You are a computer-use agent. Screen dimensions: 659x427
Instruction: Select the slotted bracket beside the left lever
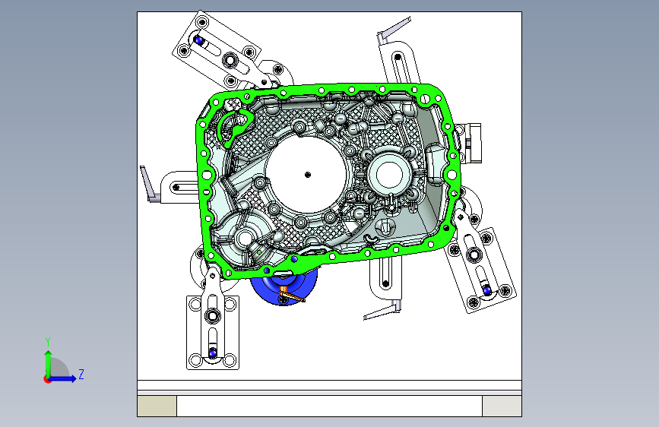pyautogui.click(x=179, y=187)
